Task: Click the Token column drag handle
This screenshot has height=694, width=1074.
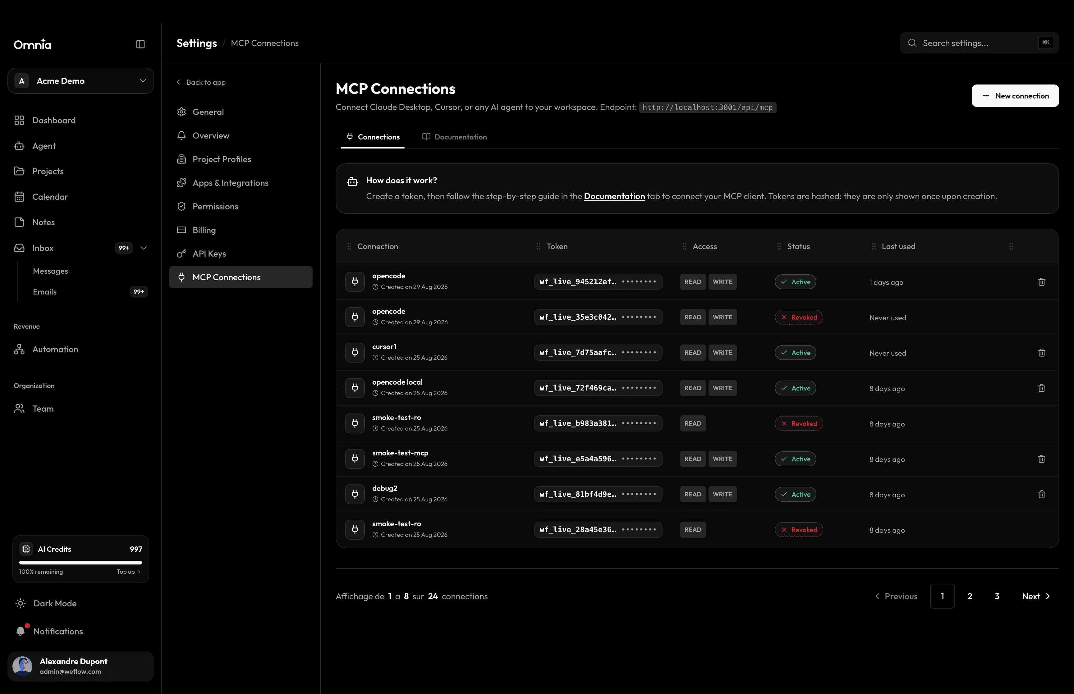Action: [x=538, y=247]
